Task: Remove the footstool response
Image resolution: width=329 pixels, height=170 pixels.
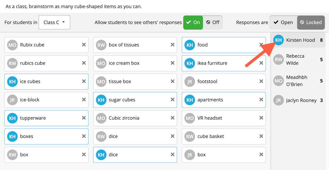Action: 261,81
